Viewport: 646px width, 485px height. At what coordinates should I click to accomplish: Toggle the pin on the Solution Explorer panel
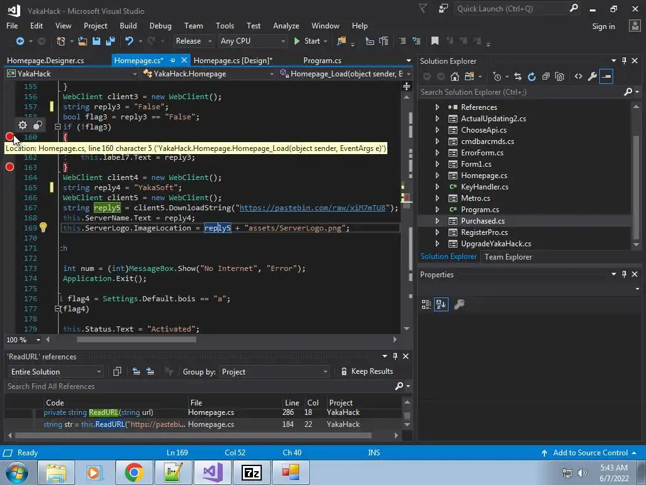tap(624, 61)
